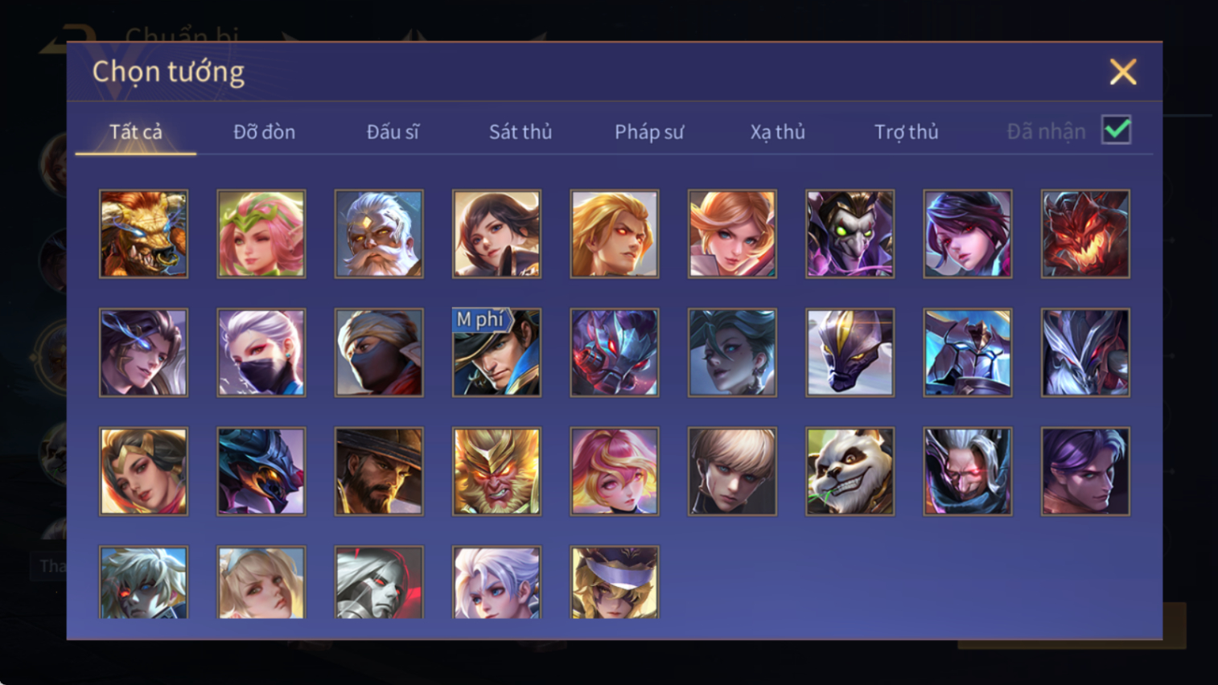Pick the golden lion beast hero
The height and width of the screenshot is (685, 1218).
tap(143, 234)
